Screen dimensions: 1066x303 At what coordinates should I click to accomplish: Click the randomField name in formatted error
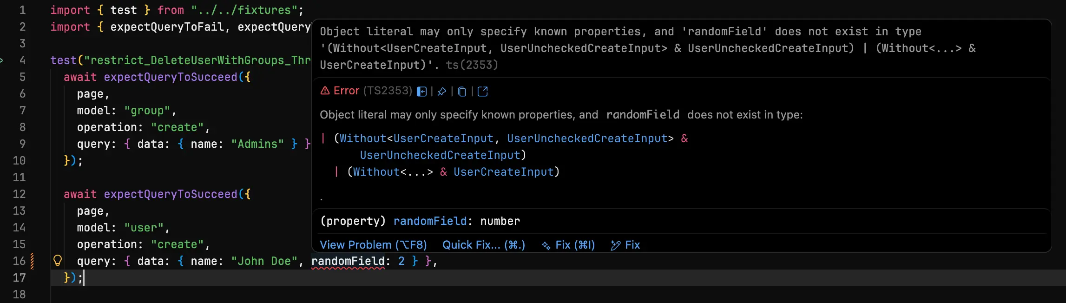(x=643, y=115)
